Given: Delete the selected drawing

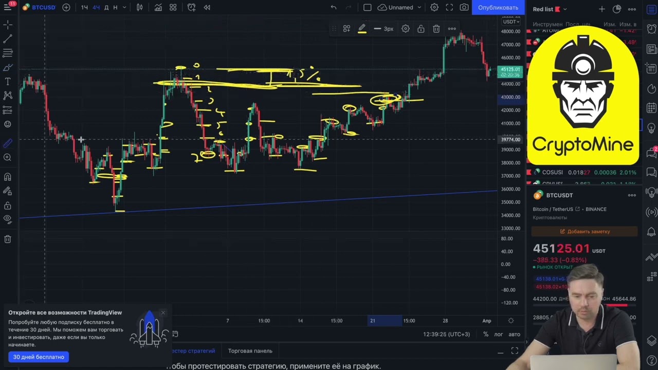Looking at the screenshot, I should (436, 29).
